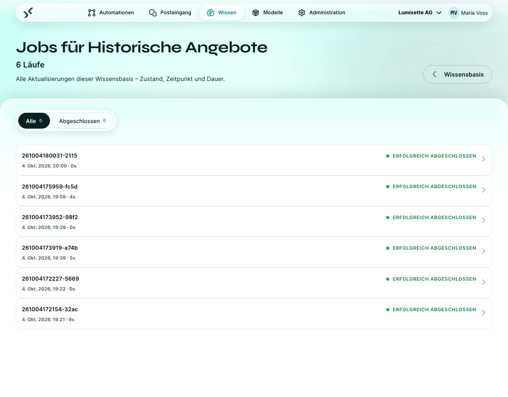This screenshot has width=508, height=397.
Task: Open the Posteingang menu
Action: pos(170,13)
